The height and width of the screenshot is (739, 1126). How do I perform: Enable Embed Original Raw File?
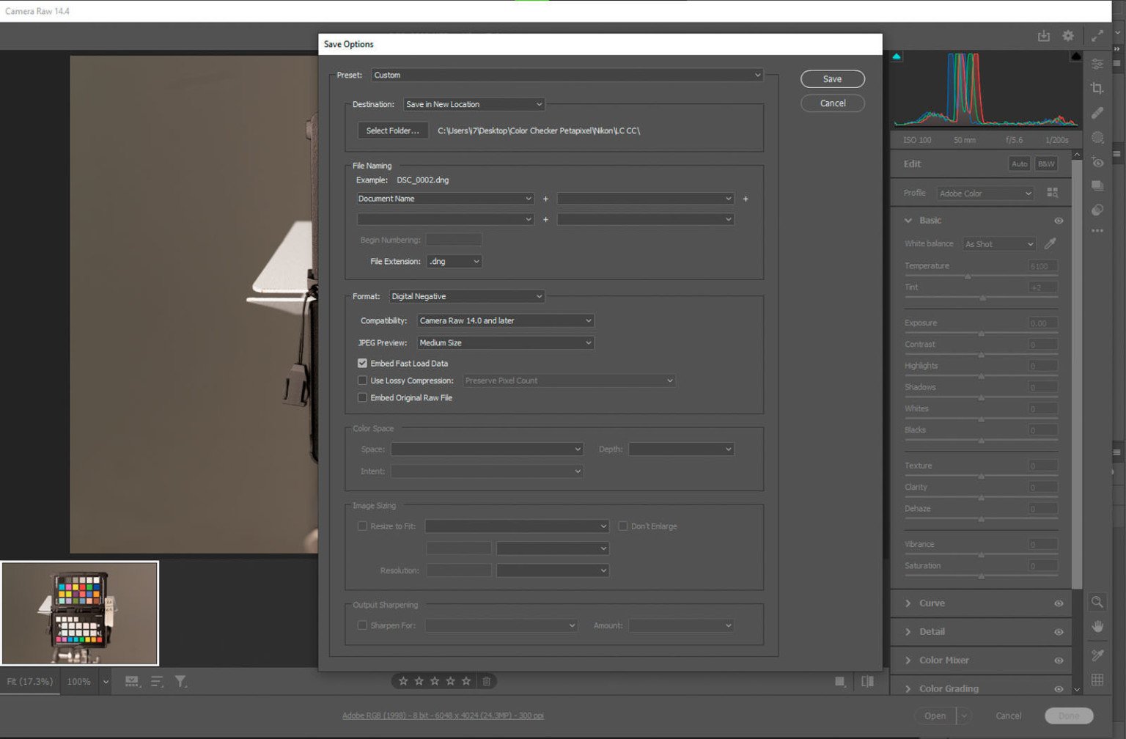click(362, 397)
